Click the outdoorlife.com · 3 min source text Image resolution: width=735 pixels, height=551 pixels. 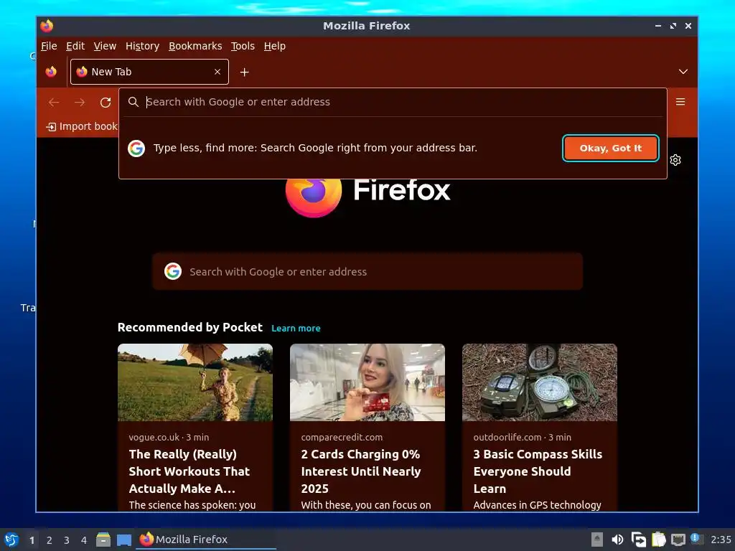(x=523, y=437)
